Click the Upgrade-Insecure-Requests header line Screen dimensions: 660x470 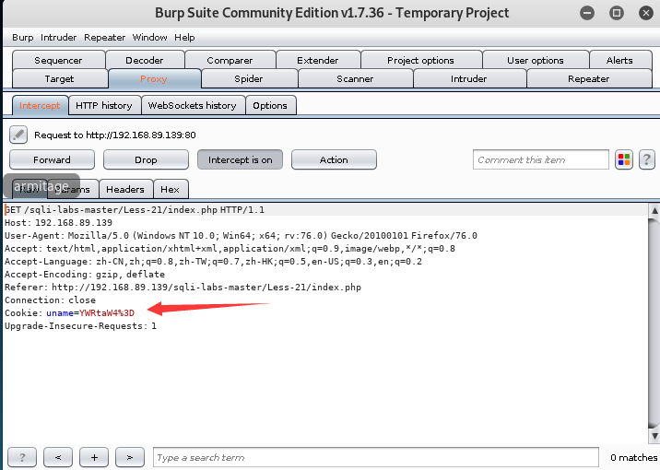pyautogui.click(x=80, y=326)
